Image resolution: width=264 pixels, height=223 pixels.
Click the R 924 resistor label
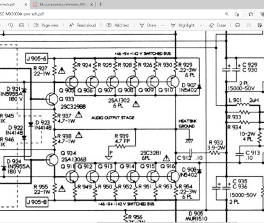tap(84, 65)
